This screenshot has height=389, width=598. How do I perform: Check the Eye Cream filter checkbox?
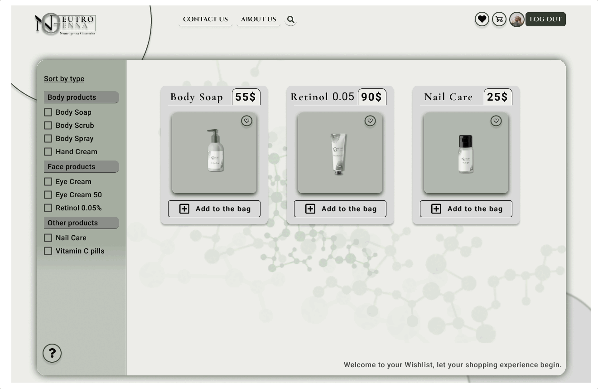click(48, 181)
